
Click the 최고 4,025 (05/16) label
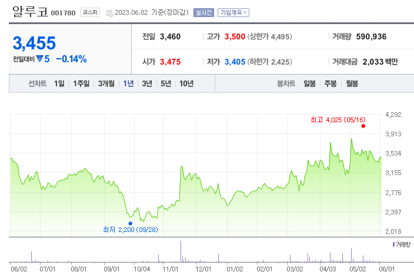[x=338, y=120]
